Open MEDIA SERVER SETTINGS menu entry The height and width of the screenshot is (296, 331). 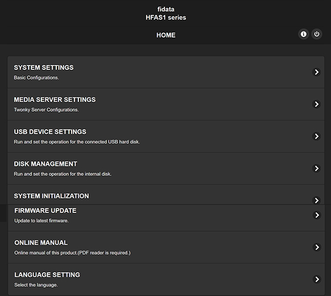coord(166,104)
